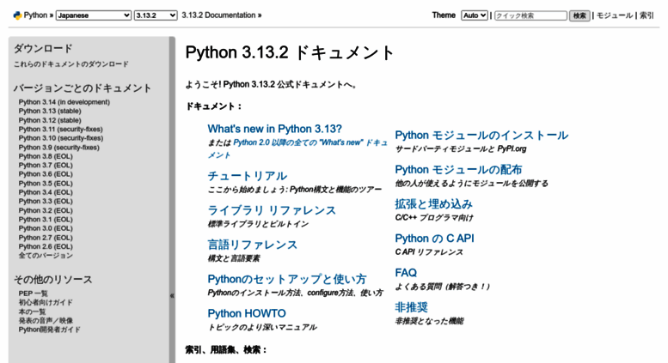Collapse the sidebar with the « handle
The height and width of the screenshot is (363, 668).
(x=172, y=295)
